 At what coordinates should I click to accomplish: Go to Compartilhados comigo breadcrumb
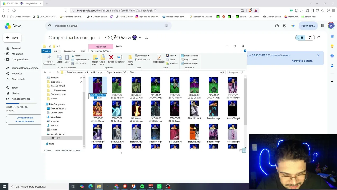pos(71,38)
